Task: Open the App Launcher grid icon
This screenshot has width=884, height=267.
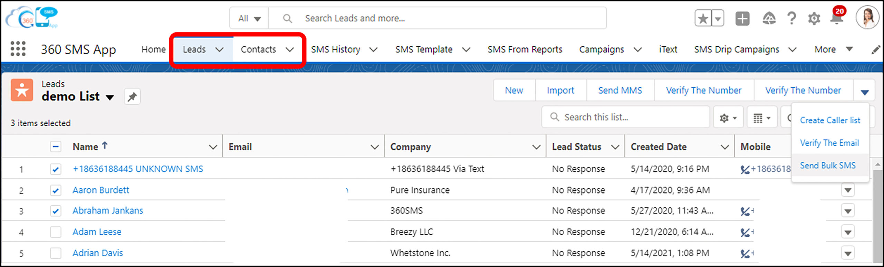Action: 18,49
